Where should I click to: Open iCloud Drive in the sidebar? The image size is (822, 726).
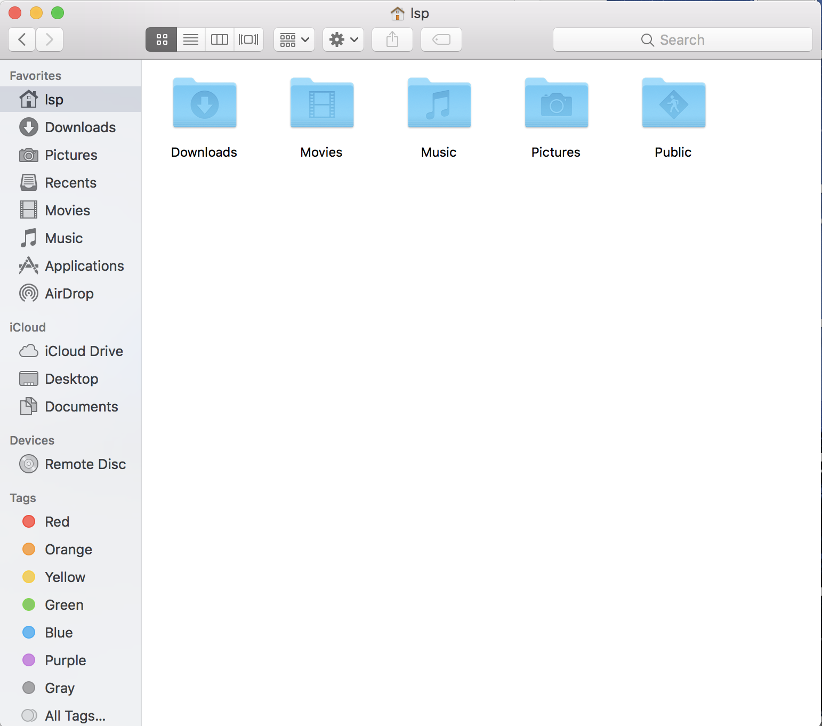(70, 351)
